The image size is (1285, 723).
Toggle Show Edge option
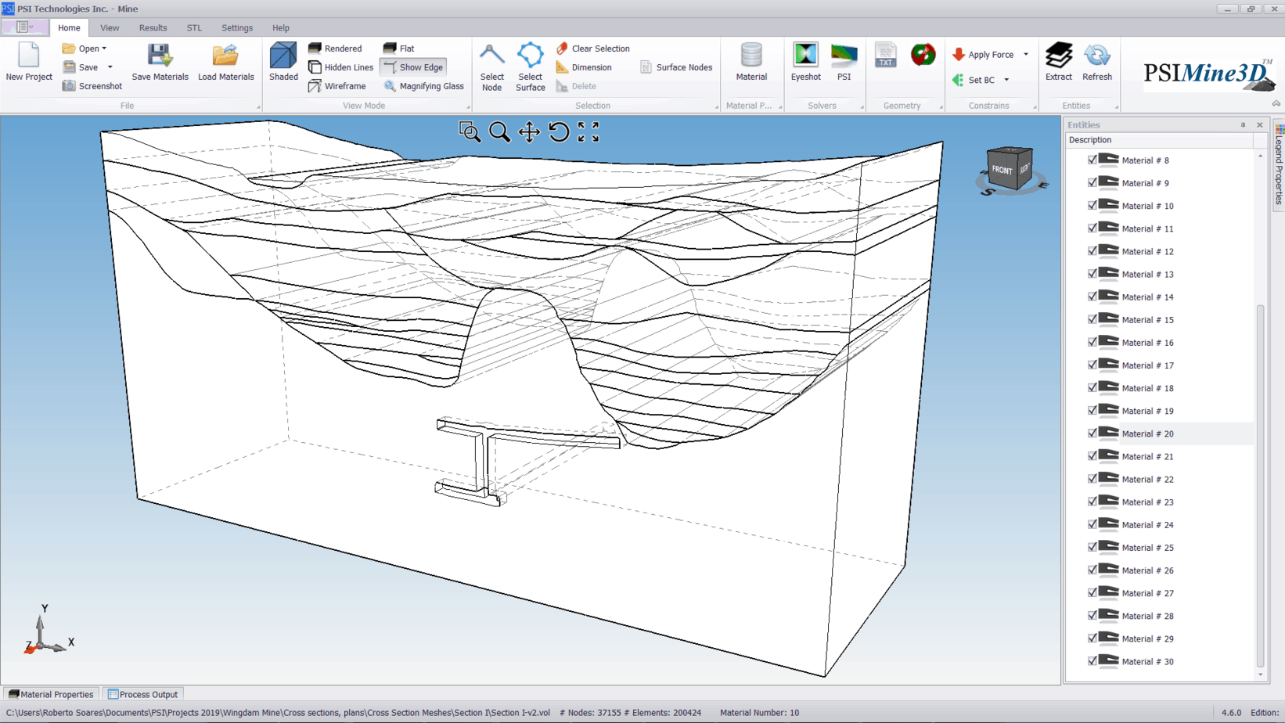pos(413,67)
